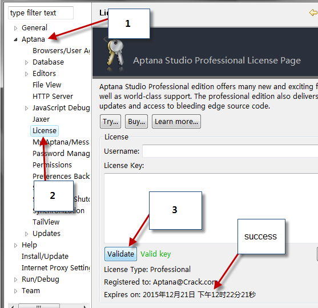Click the back navigation arrow icon

coord(313,13)
